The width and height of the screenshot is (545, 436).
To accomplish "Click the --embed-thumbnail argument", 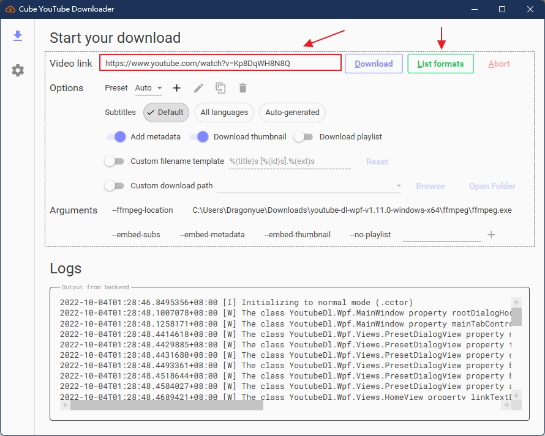I will pos(297,235).
